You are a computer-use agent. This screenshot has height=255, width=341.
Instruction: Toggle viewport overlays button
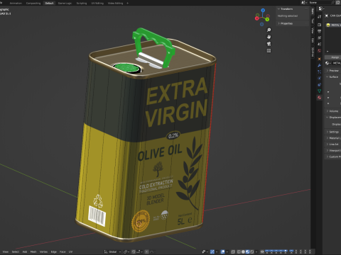[223, 251]
